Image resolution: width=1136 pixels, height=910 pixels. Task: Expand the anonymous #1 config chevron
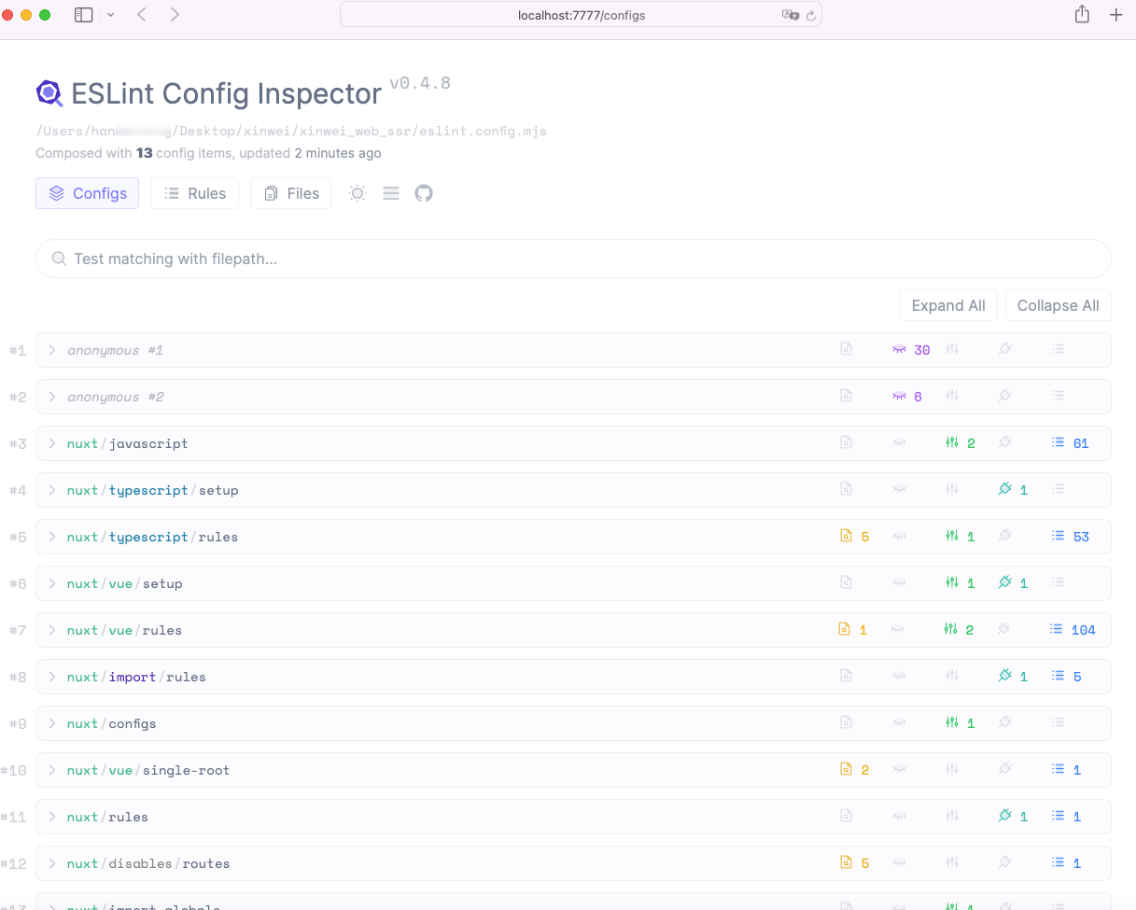pyautogui.click(x=52, y=350)
